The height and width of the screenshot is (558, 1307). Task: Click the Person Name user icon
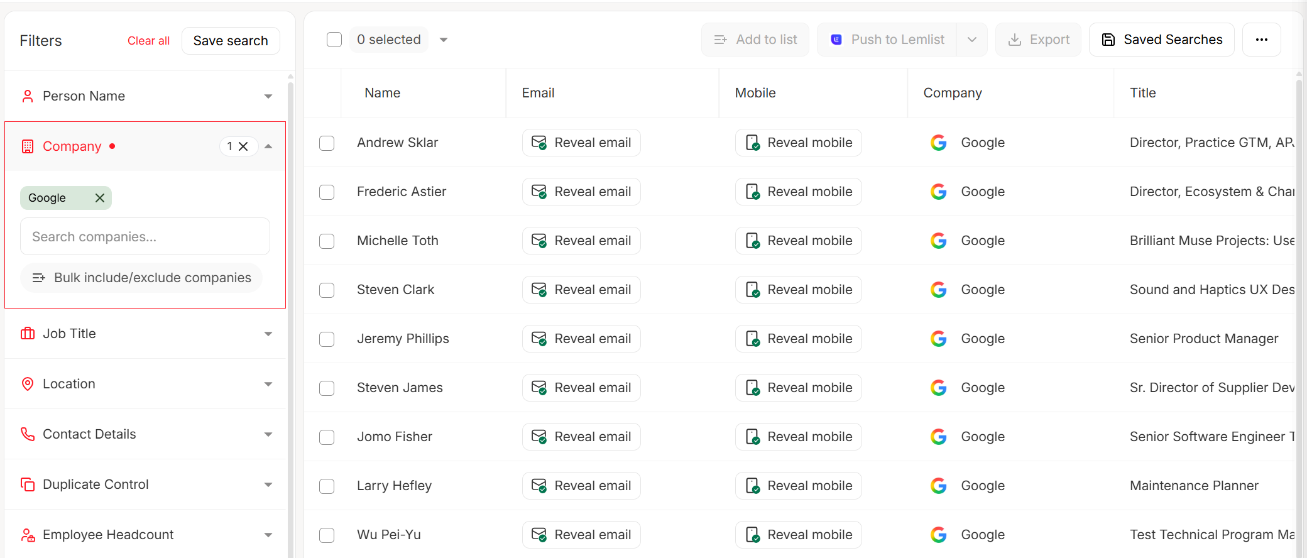pyautogui.click(x=28, y=96)
